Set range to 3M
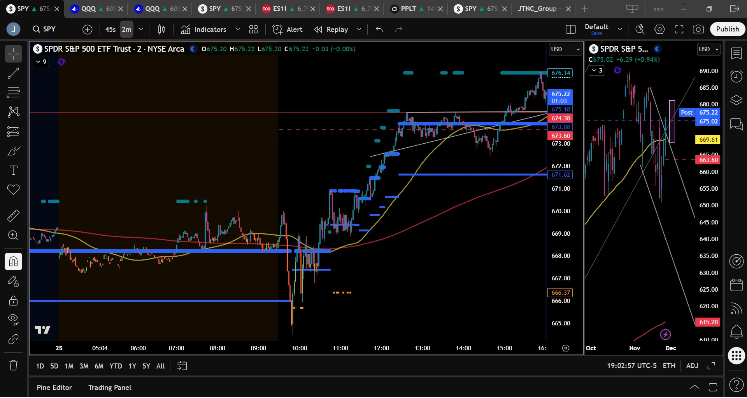The image size is (747, 398). pos(84,366)
